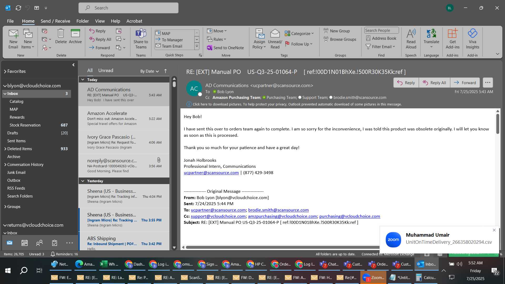This screenshot has width=505, height=284.
Task: Click Read Aloud speech icon
Action: (411, 39)
